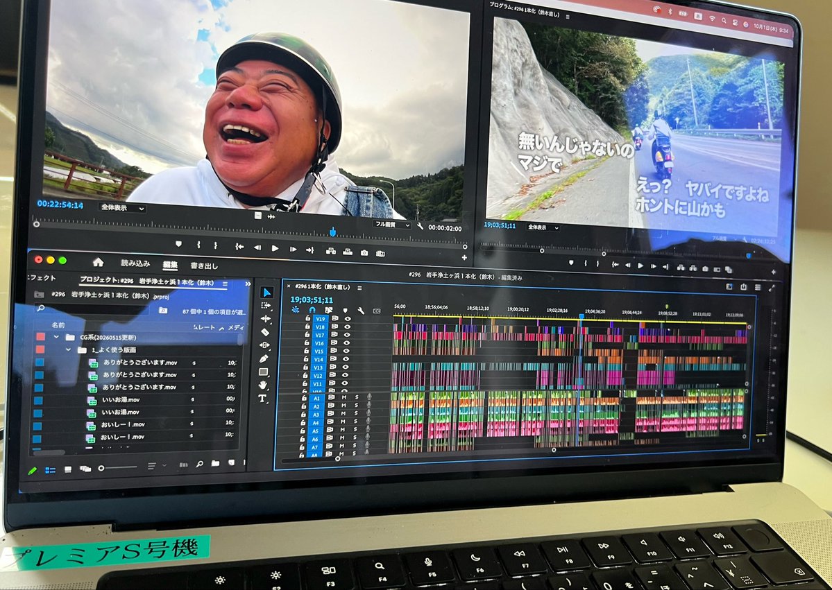Open the Project panel hamburger menu
Screen dimensions: 832x590
pyautogui.click(x=225, y=284)
